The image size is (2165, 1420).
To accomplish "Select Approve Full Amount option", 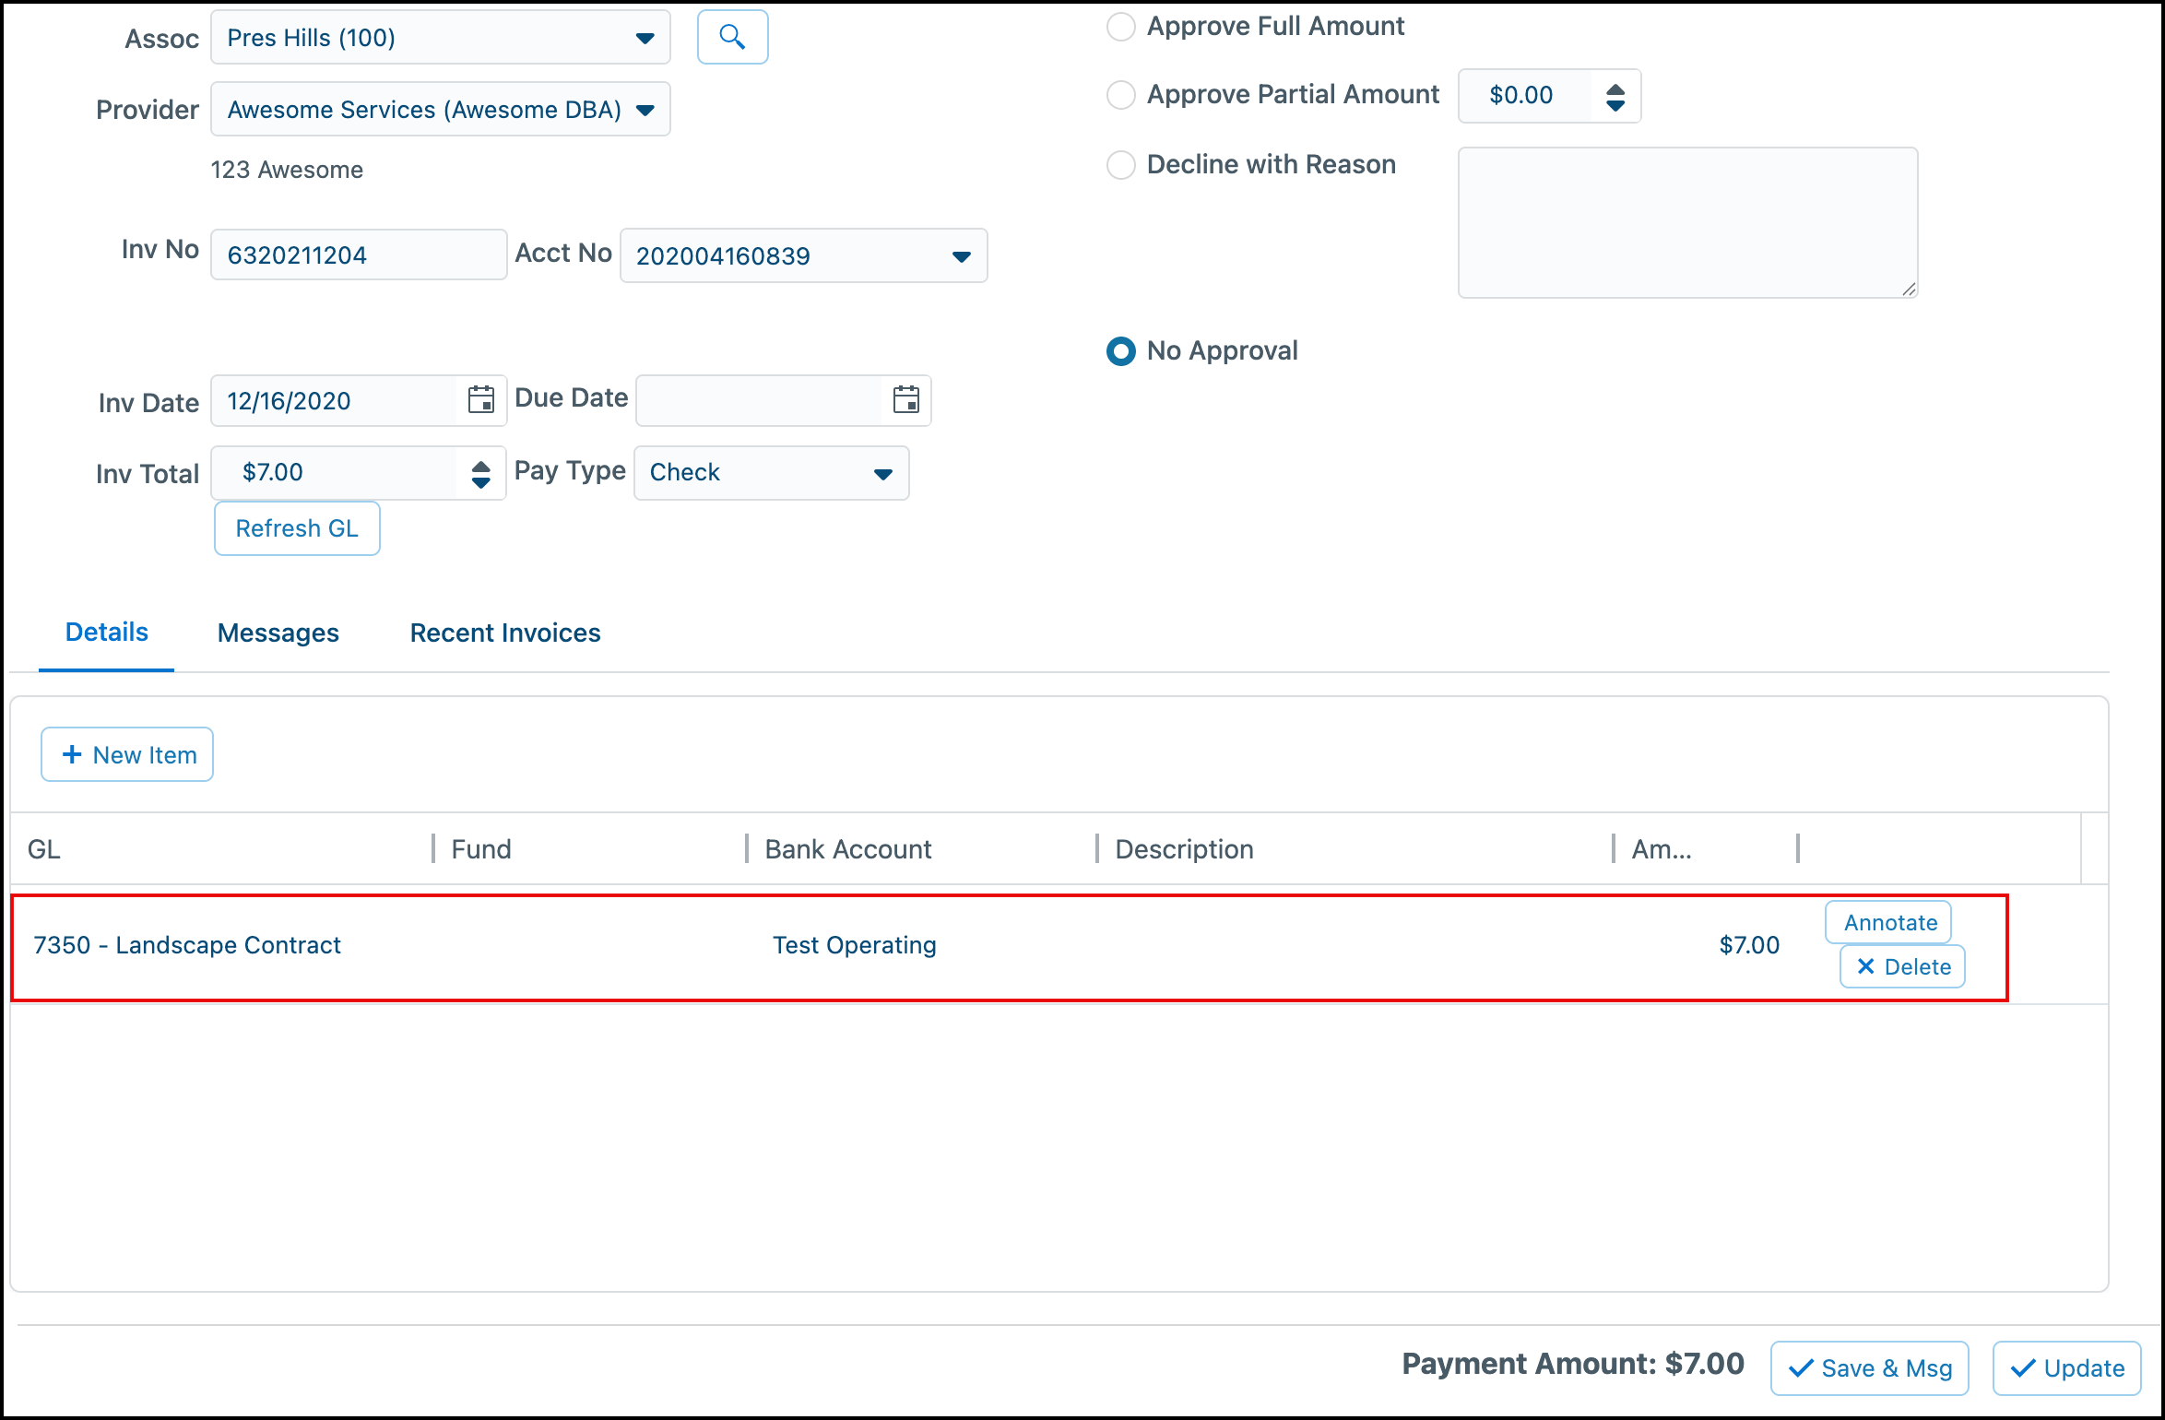I will coord(1120,27).
